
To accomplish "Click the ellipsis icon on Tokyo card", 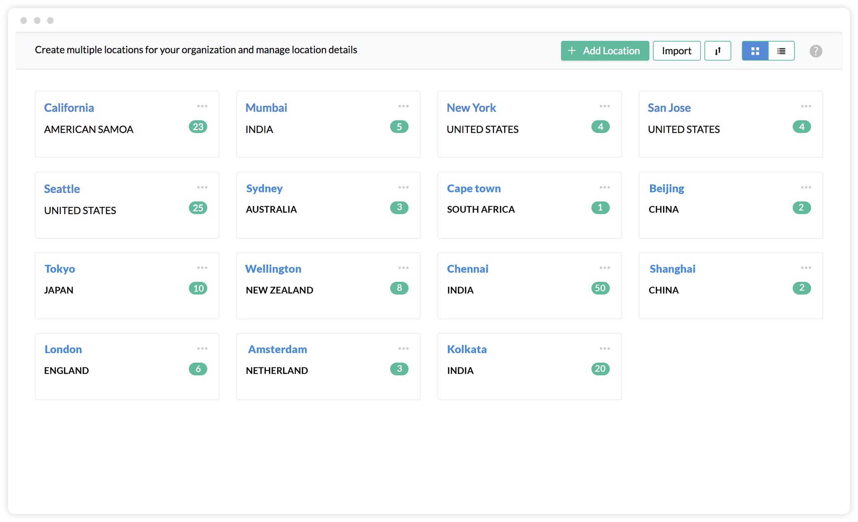I will pos(202,268).
